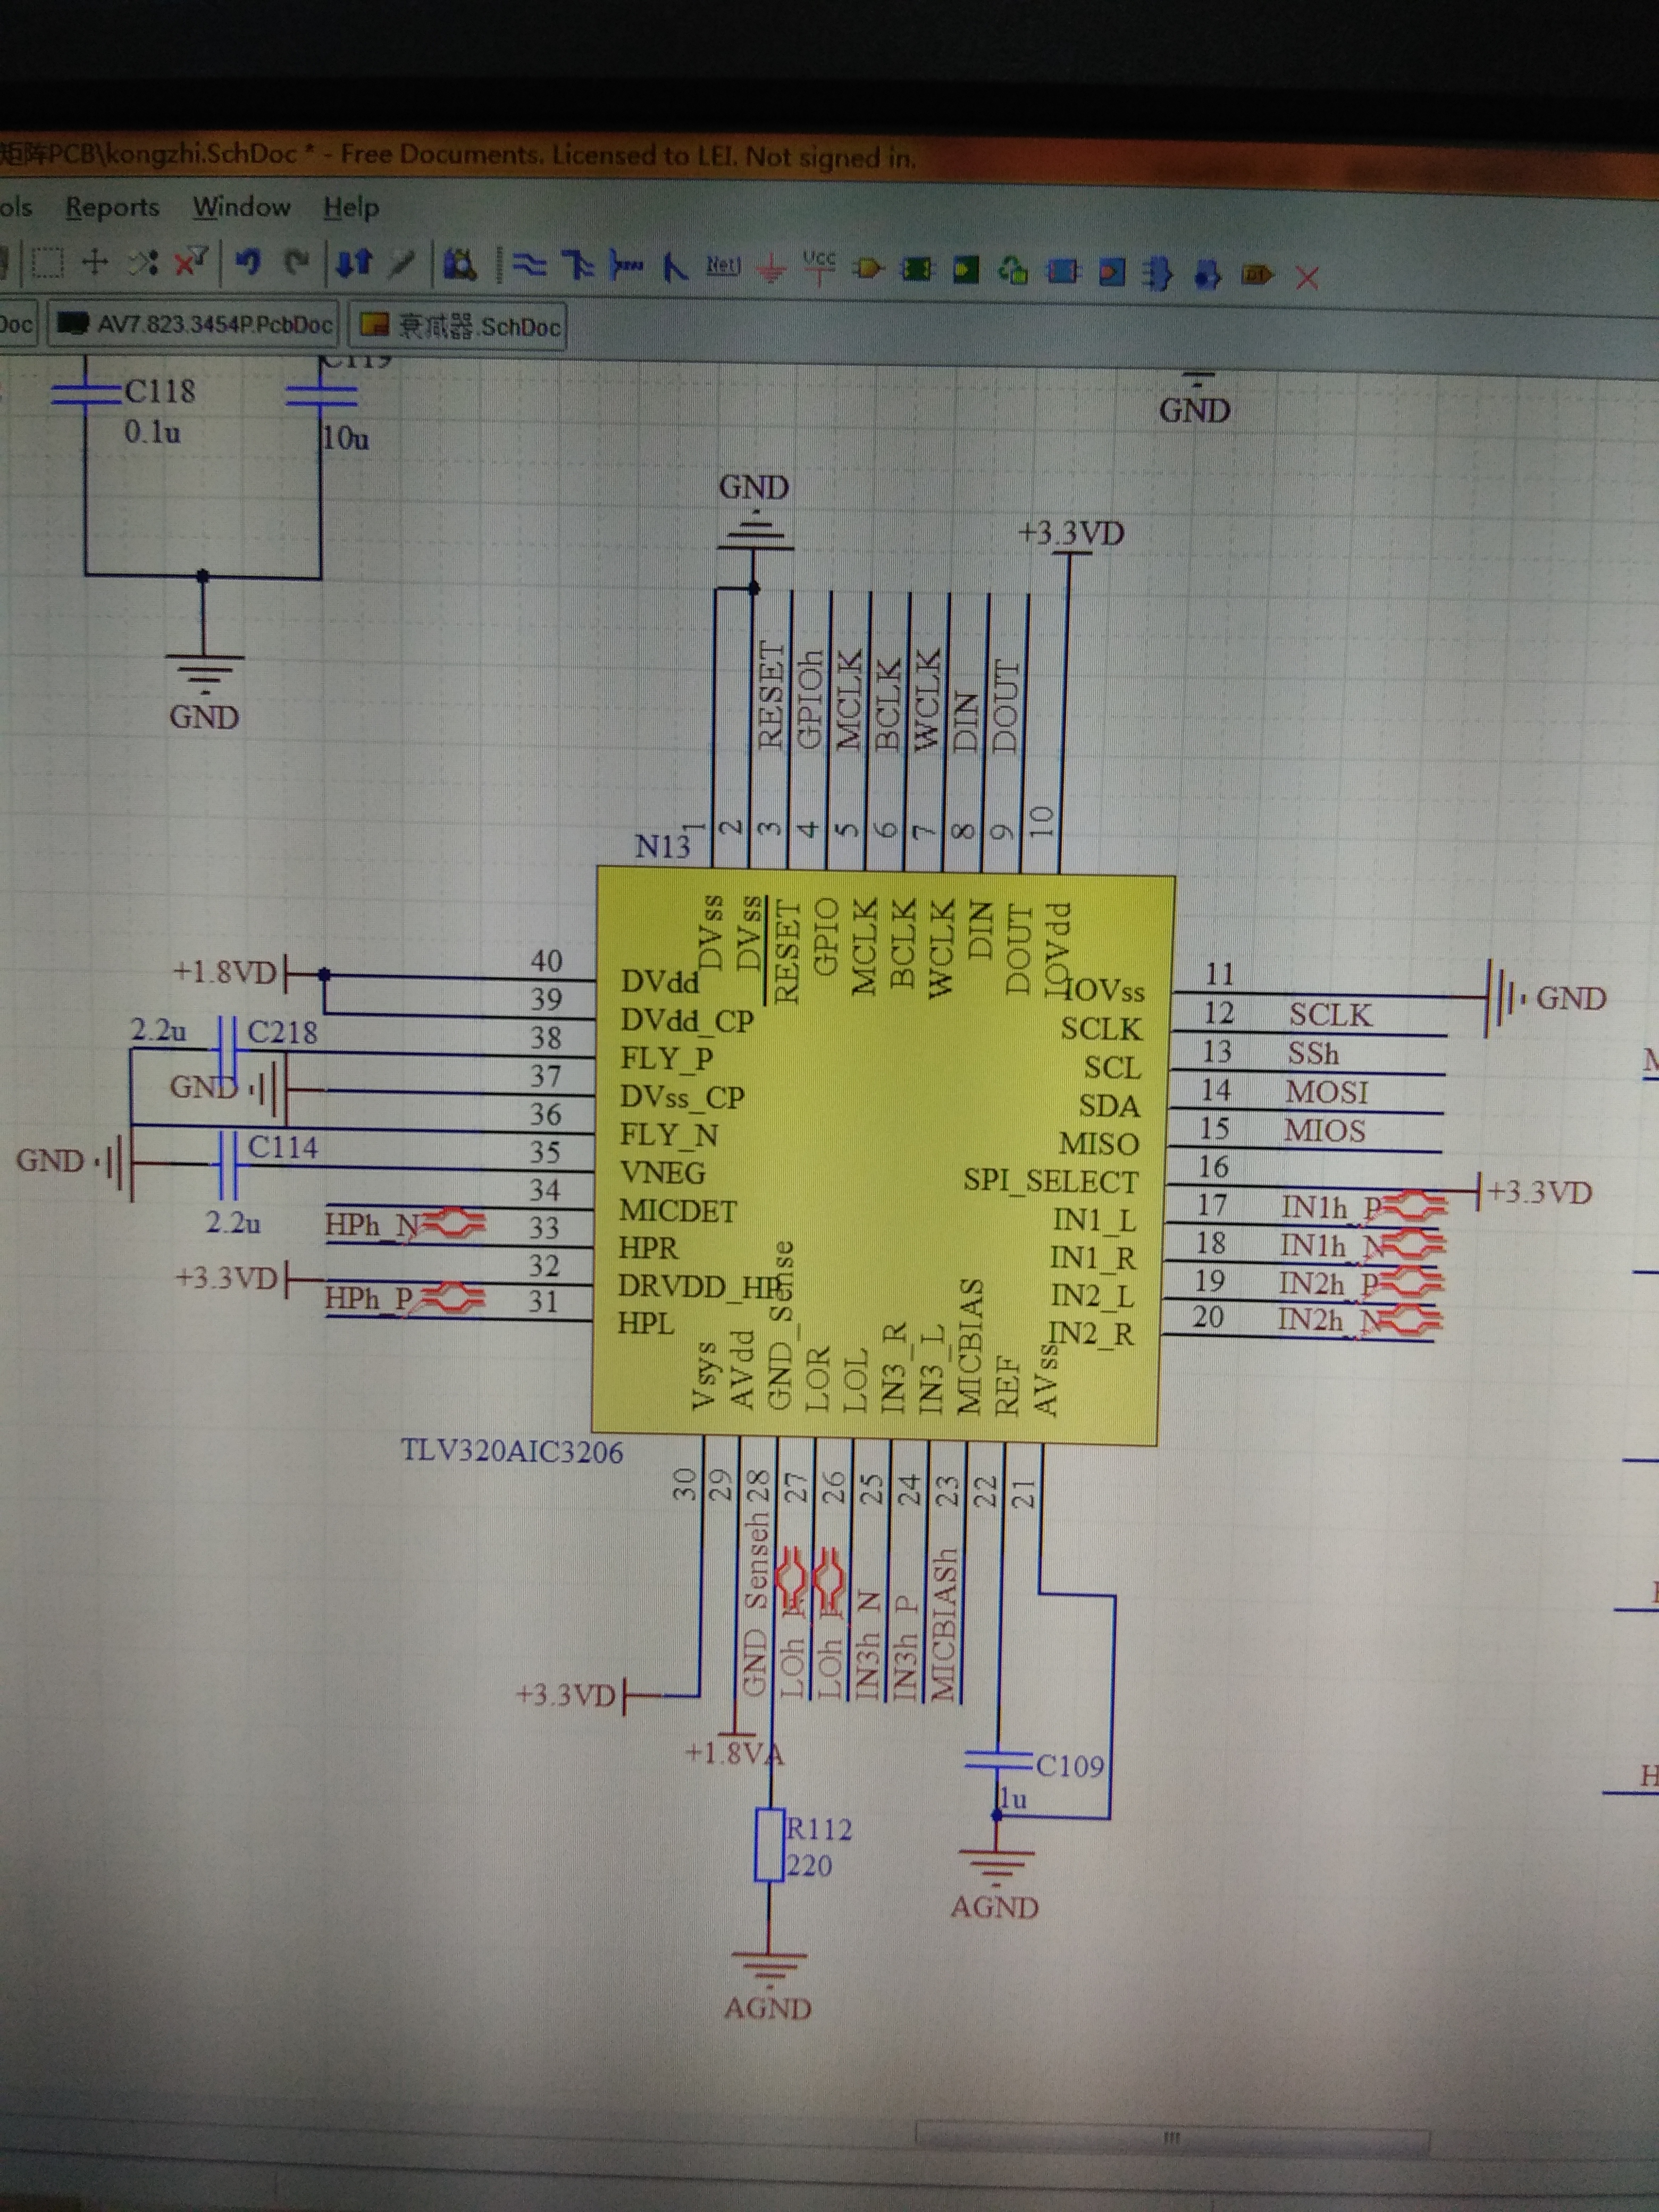Select the Place Part icon
This screenshot has height=2212, width=1659.
click(x=868, y=268)
